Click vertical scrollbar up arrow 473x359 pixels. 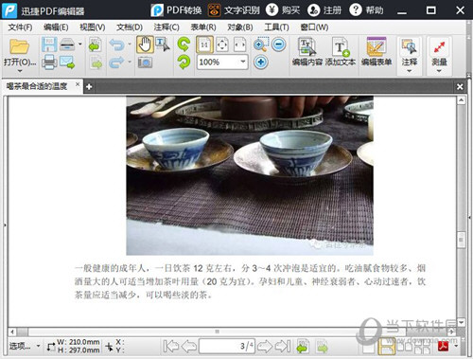click(461, 100)
